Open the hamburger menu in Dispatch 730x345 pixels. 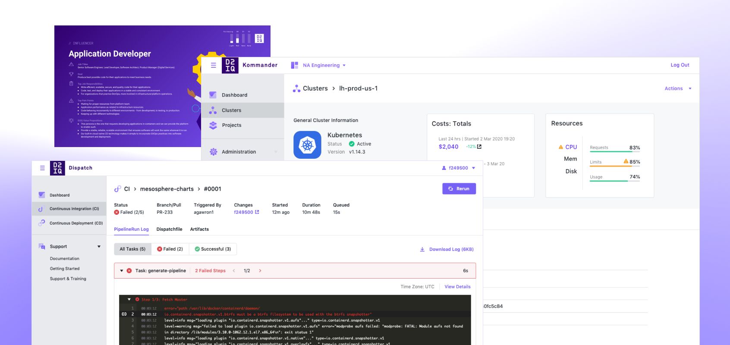[42, 168]
